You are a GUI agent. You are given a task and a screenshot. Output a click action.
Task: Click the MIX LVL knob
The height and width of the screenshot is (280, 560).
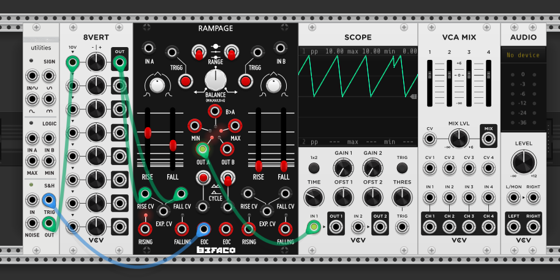(x=459, y=139)
